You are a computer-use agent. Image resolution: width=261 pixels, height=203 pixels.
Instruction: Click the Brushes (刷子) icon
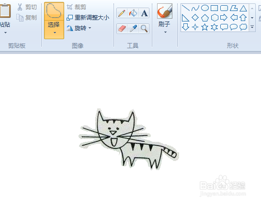165,11
